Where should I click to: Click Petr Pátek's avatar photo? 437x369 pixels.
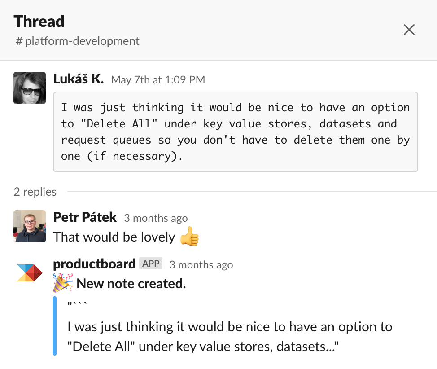(x=29, y=226)
